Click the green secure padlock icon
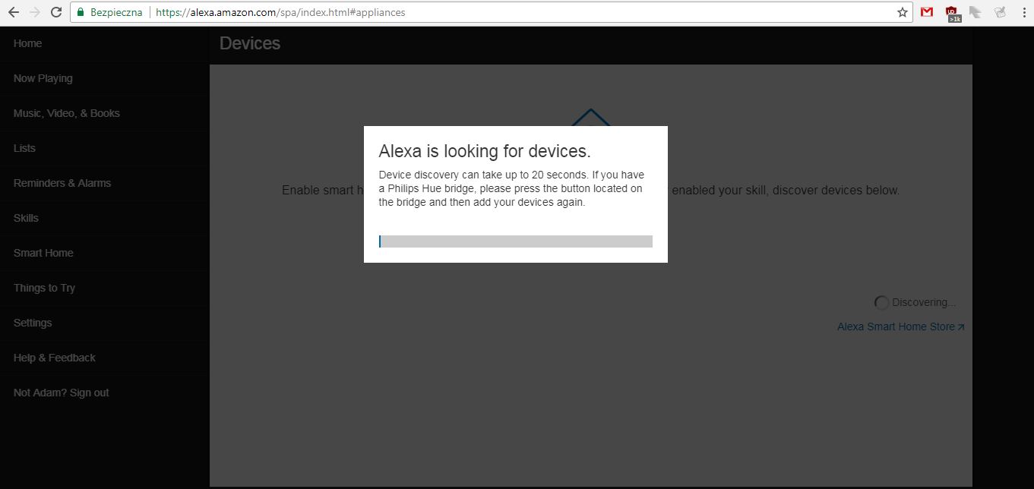 [x=81, y=12]
